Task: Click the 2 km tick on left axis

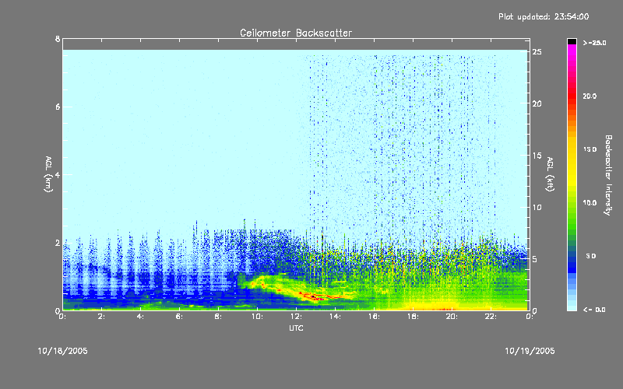Action: point(58,243)
